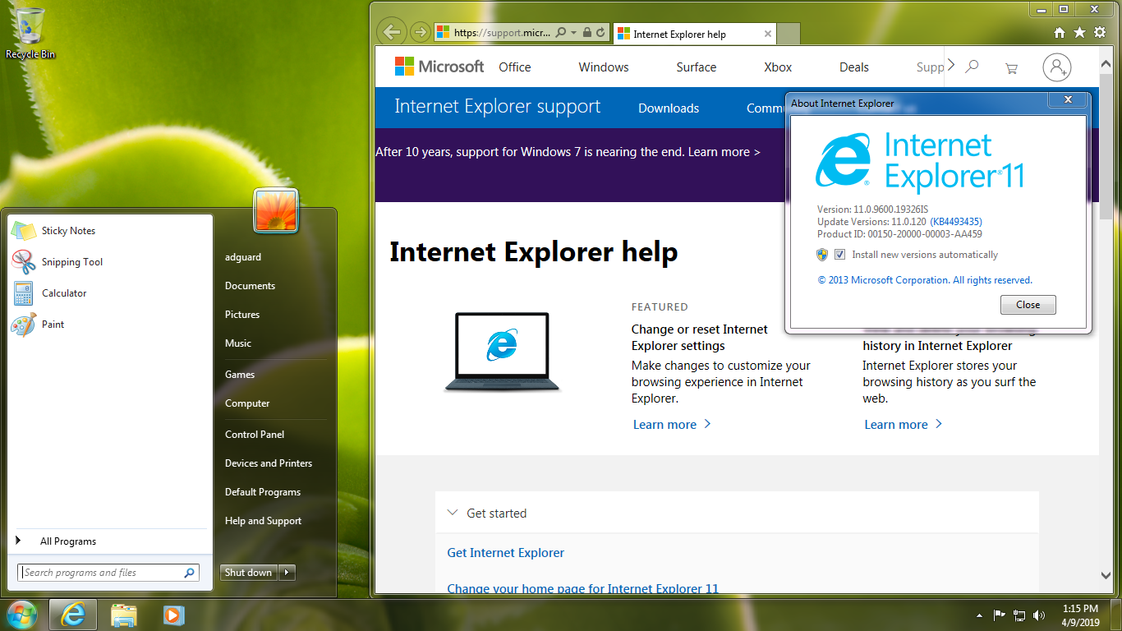The height and width of the screenshot is (631, 1122).
Task: Expand more Microsoft nav items chevron
Action: pyautogui.click(x=951, y=65)
